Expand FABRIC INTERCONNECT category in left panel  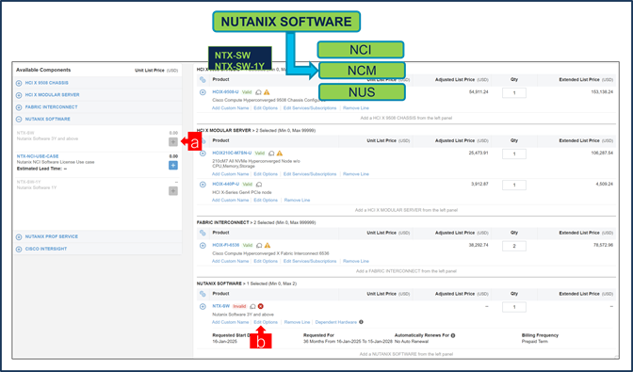tap(19, 107)
